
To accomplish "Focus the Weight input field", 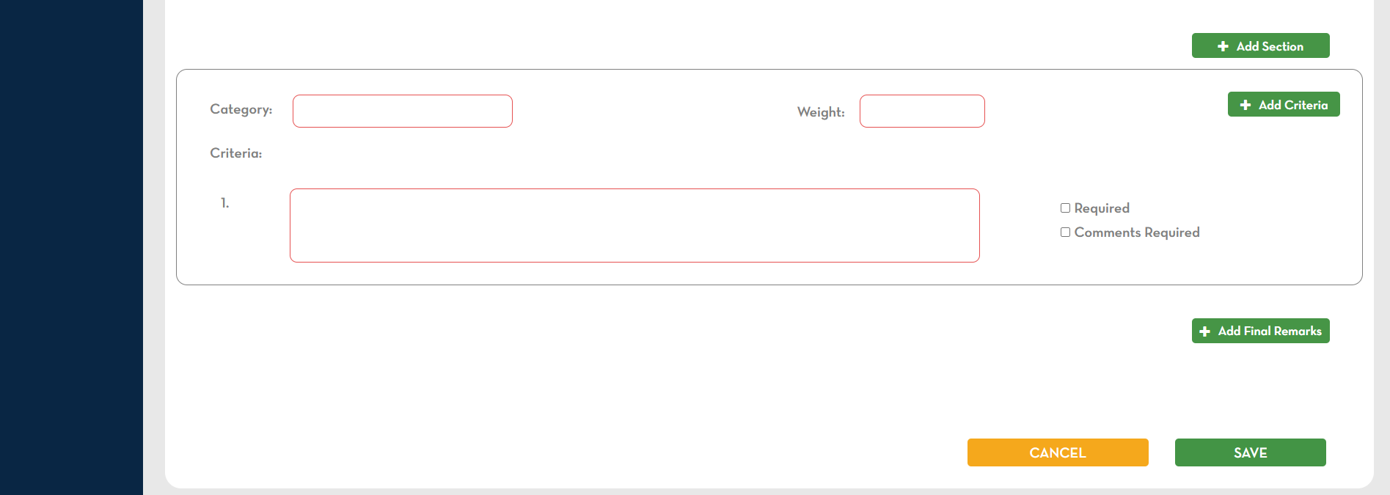I will (x=922, y=111).
